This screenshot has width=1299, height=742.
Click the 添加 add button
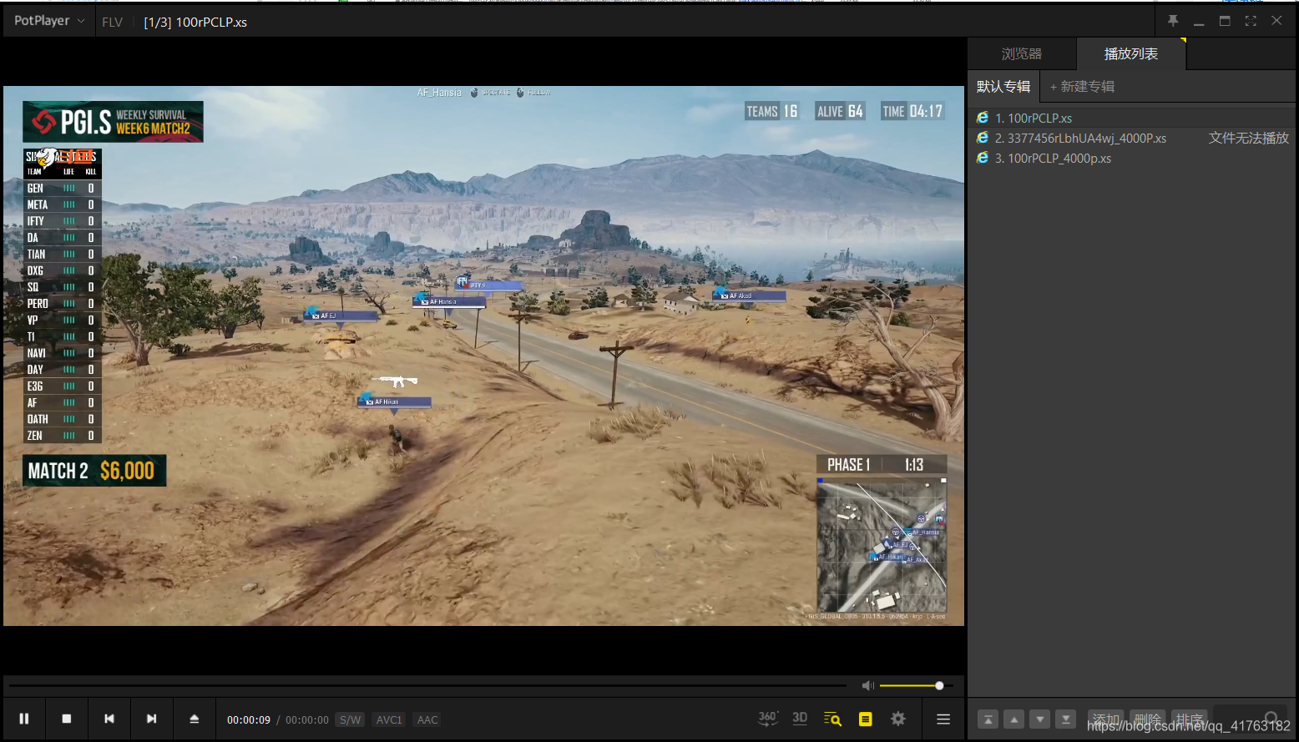tap(1106, 719)
